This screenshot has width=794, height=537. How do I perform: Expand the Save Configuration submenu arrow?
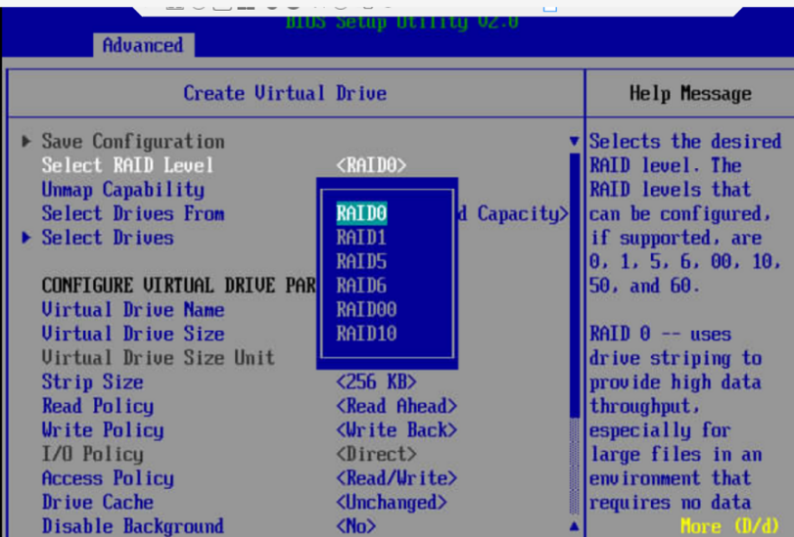pyautogui.click(x=26, y=142)
